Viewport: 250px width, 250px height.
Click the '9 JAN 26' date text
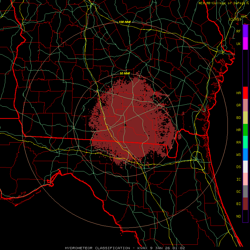click(161, 248)
